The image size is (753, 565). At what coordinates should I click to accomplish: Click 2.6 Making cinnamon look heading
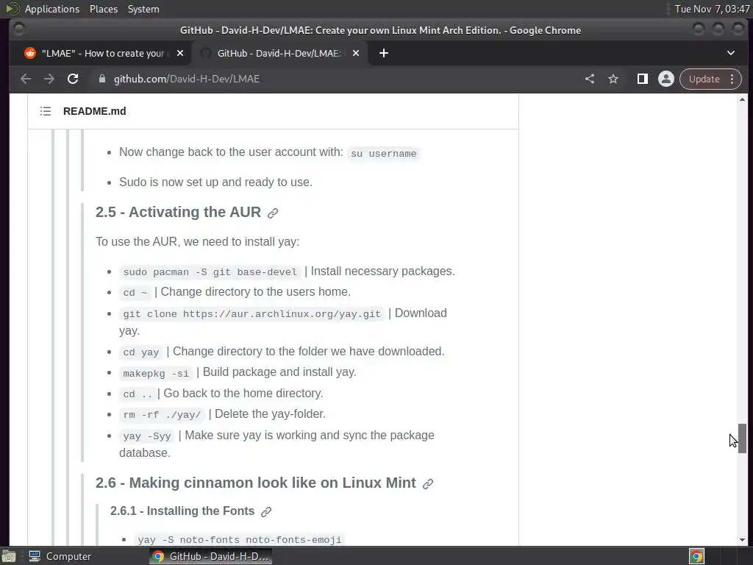pyautogui.click(x=255, y=483)
